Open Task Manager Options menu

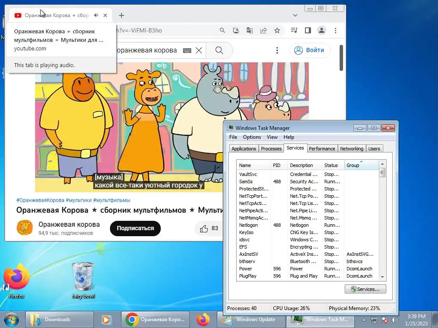pyautogui.click(x=252, y=137)
